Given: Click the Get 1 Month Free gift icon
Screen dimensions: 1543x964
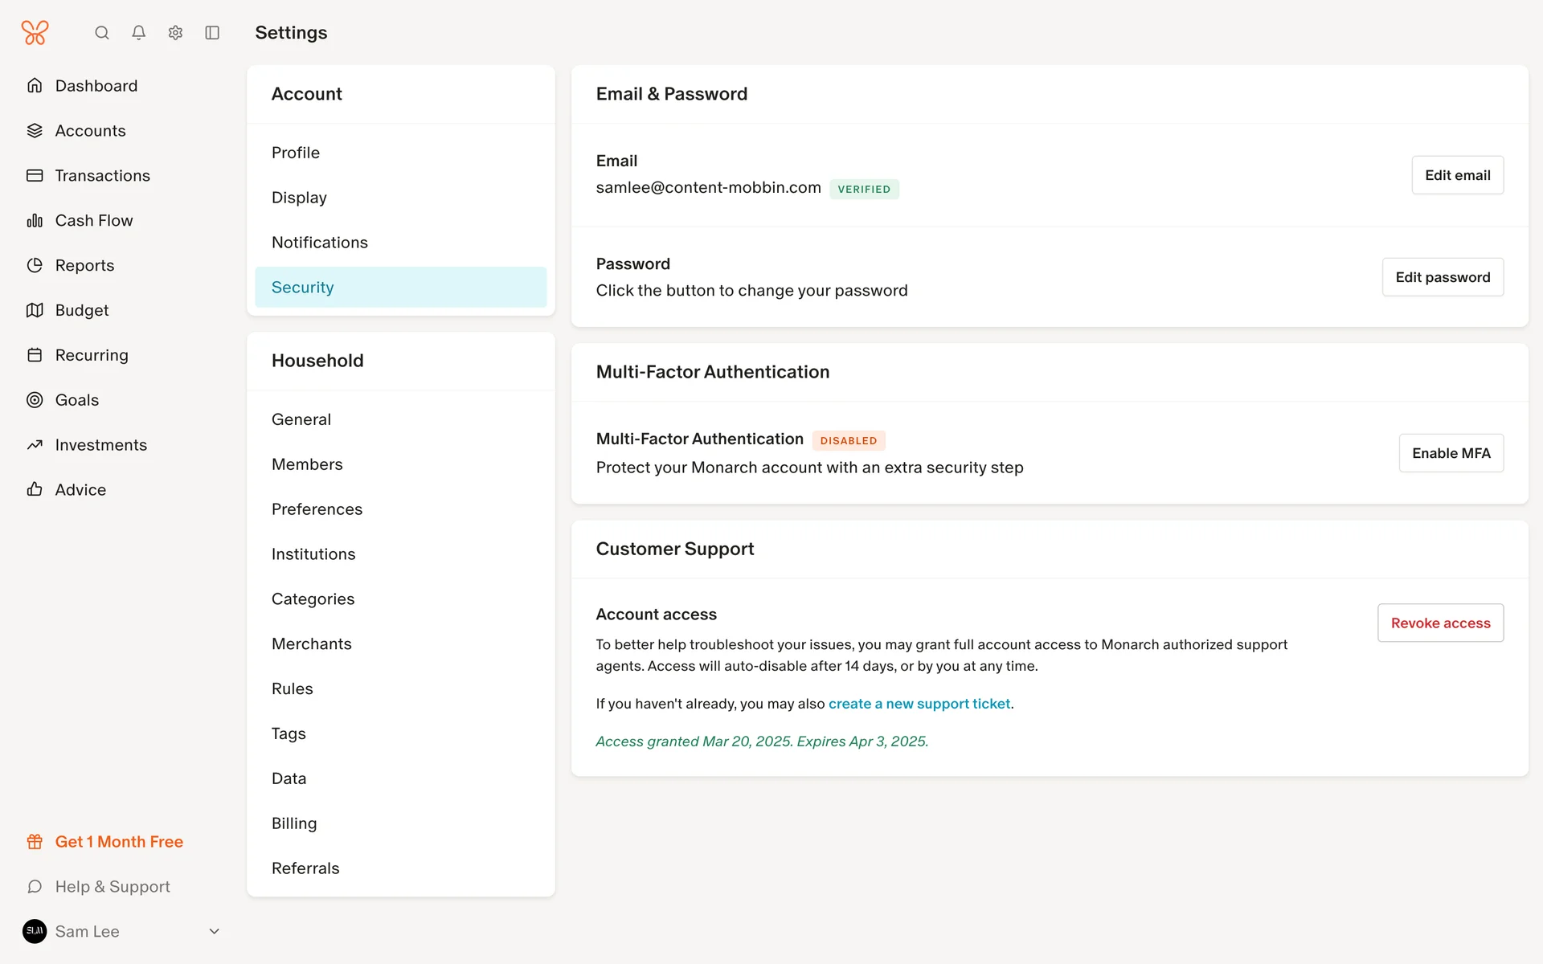Looking at the screenshot, I should (35, 842).
